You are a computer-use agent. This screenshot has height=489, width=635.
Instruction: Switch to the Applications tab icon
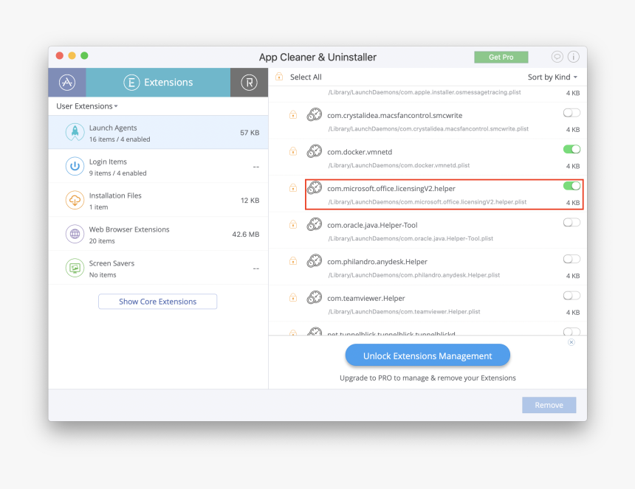67,82
